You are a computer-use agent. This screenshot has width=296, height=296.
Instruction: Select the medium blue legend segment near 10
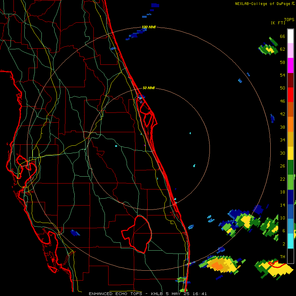click(290, 211)
